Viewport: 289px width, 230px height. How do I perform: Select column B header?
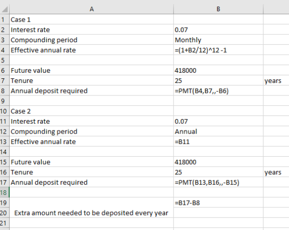(x=218, y=9)
